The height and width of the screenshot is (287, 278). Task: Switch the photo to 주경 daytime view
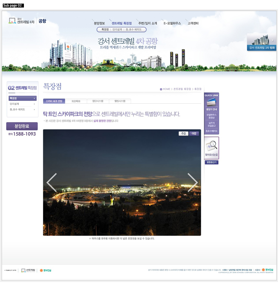pyautogui.click(x=183, y=133)
